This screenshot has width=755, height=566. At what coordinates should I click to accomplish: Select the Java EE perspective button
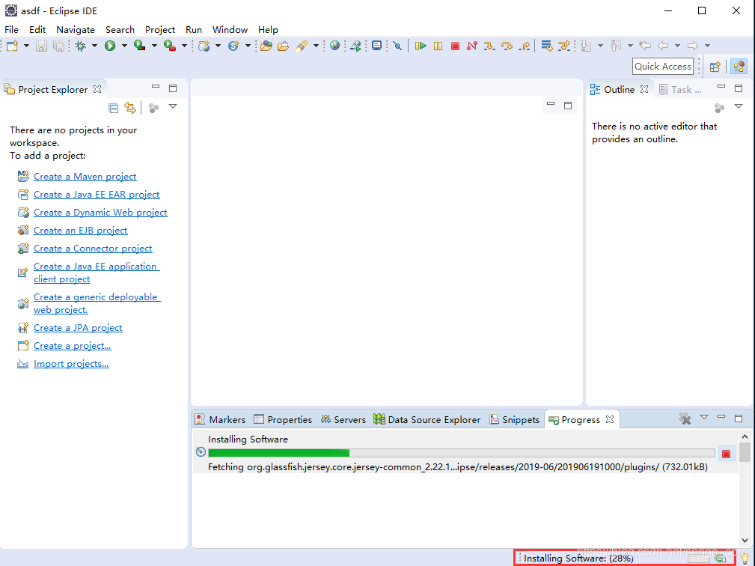(x=739, y=67)
